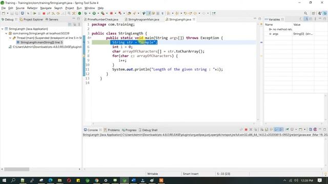Image resolution: width=328 pixels, height=184 pixels.
Task: Collapse the com.training.StringLength at localhost node
Action: (6, 33)
